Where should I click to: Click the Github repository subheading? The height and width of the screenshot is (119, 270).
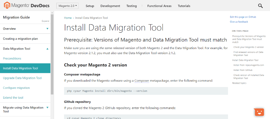(x=77, y=102)
